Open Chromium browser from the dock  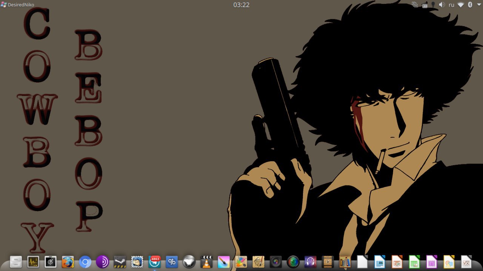coord(85,262)
